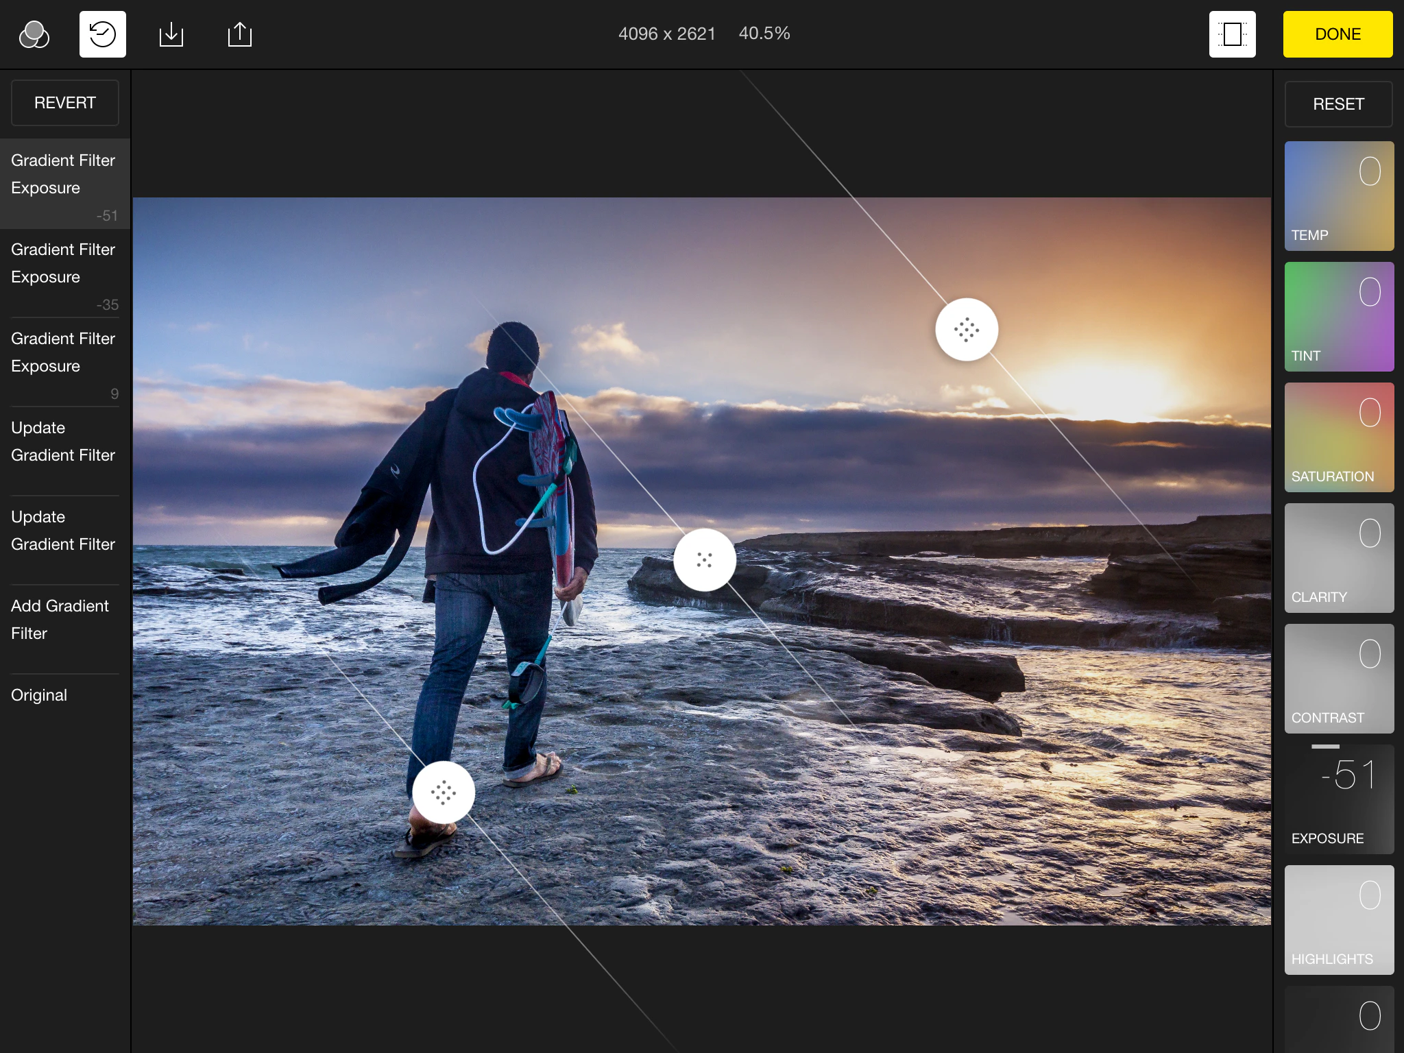The height and width of the screenshot is (1053, 1404).
Task: Select the gradient filter pin over the water
Action: [x=706, y=559]
